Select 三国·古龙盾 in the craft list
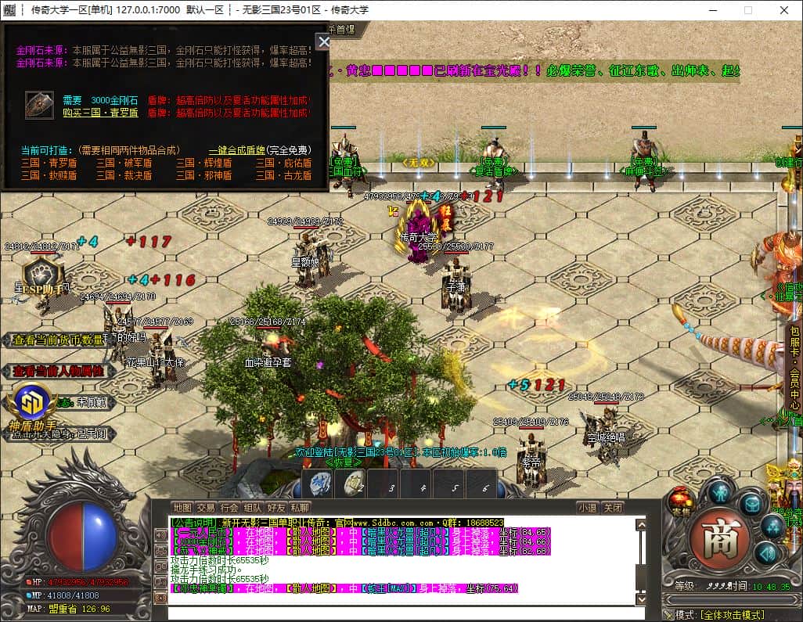This screenshot has height=622, width=803. pyautogui.click(x=284, y=175)
